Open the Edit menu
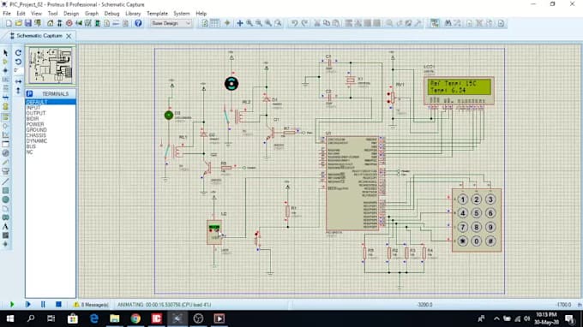This screenshot has width=583, height=327. [21, 14]
